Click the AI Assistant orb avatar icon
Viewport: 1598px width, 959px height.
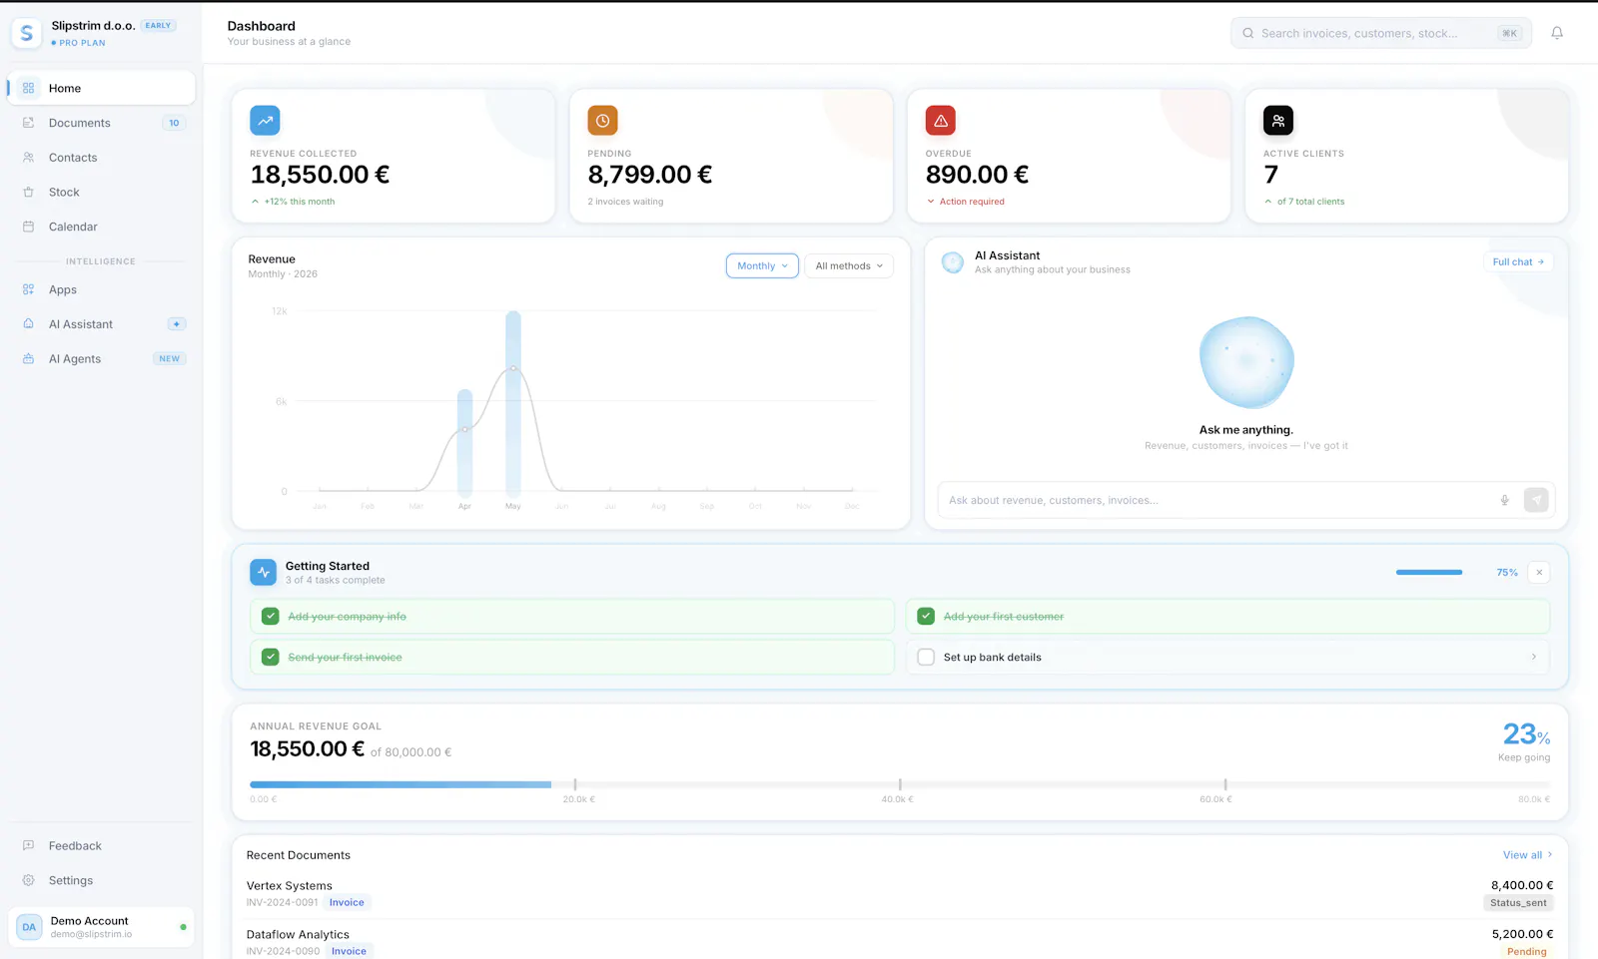click(x=953, y=262)
